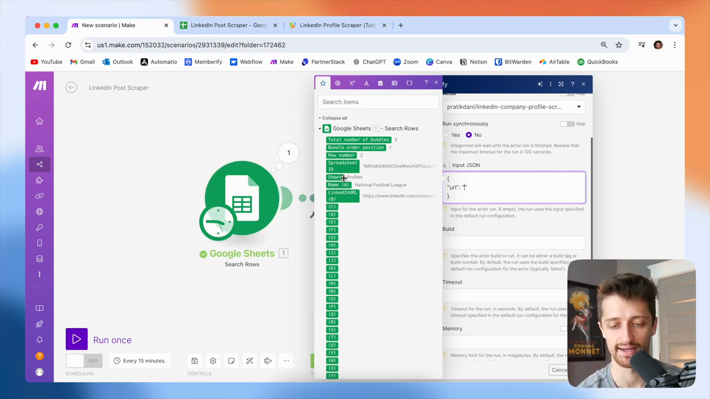Screen dimensions: 710x399
Task: Click the Run once play button
Action: tap(77, 340)
